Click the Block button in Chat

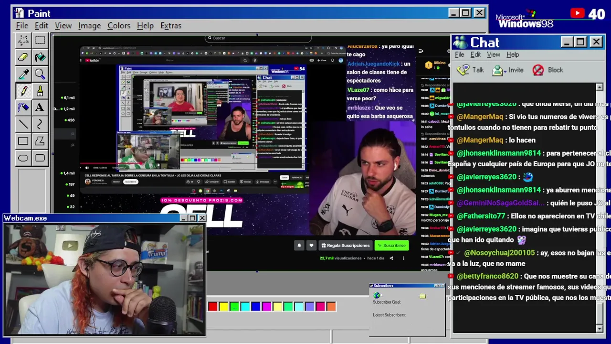click(548, 70)
